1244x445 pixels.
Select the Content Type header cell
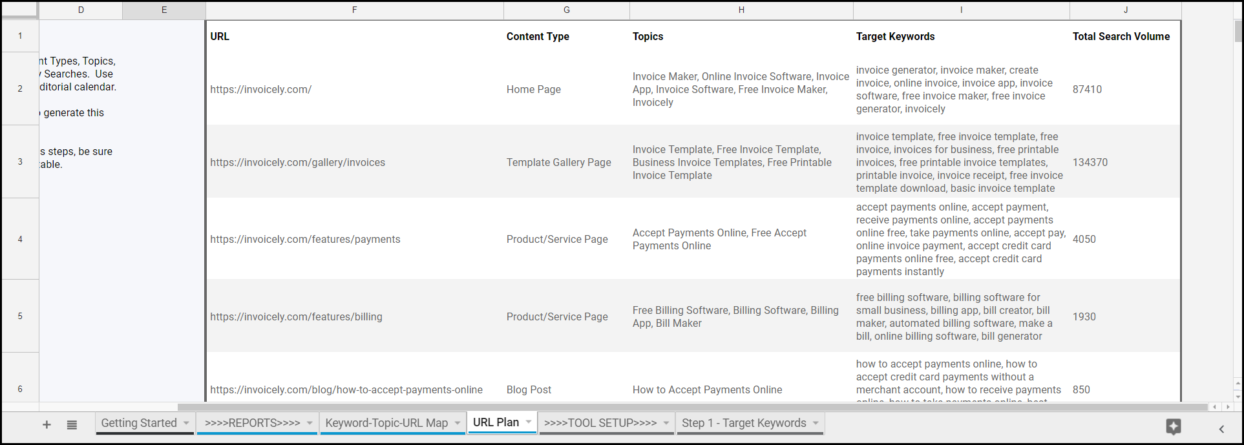[x=567, y=36]
